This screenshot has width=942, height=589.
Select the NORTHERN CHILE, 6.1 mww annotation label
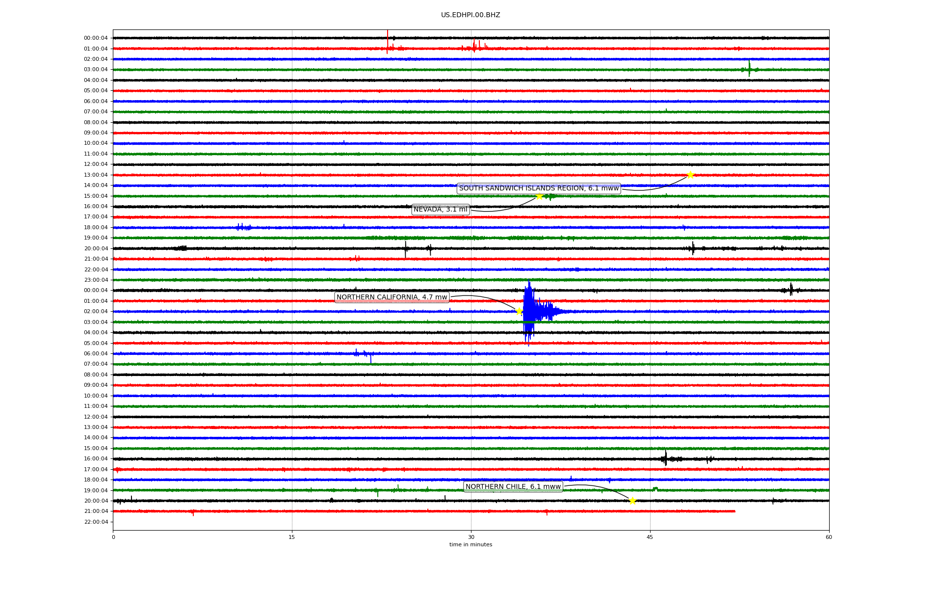pos(513,487)
